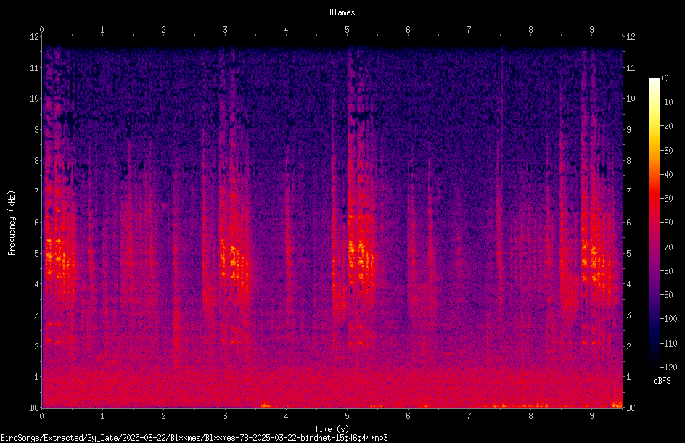This screenshot has height=443, width=685.
Task: Click the 3 second mark on bottom time axis
Action: [x=225, y=416]
